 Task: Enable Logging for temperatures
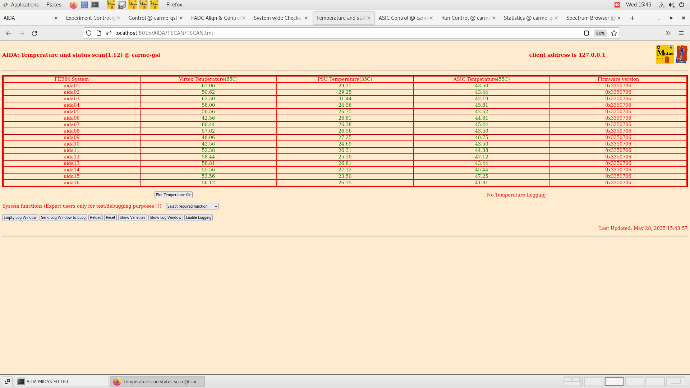[x=198, y=217]
